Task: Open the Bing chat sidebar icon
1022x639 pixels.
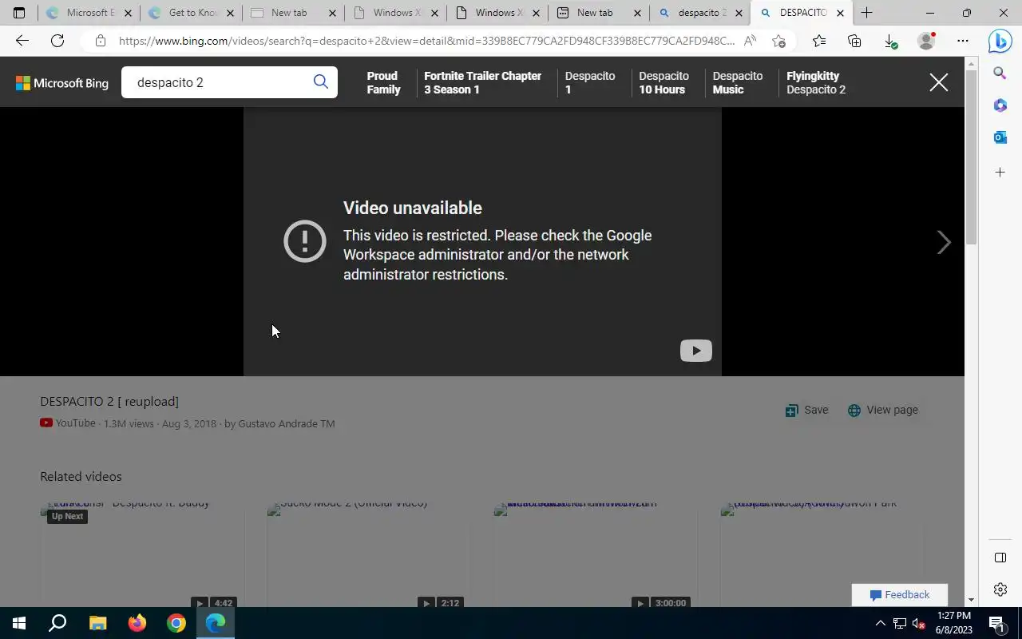Action: (1000, 41)
